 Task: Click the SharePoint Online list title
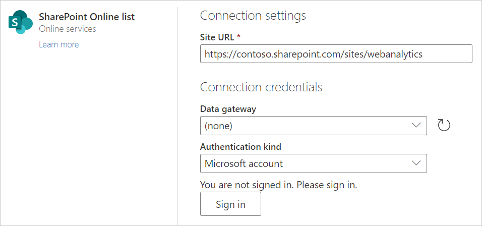pyautogui.click(x=87, y=17)
